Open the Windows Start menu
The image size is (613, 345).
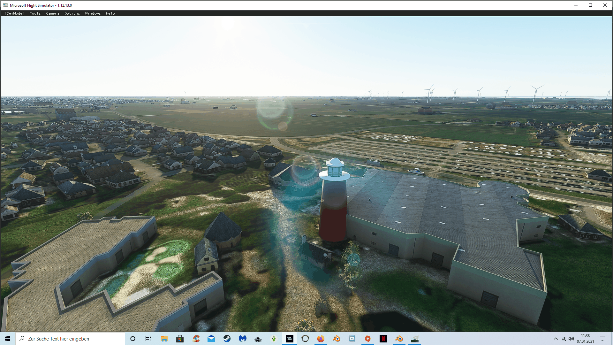coord(8,339)
